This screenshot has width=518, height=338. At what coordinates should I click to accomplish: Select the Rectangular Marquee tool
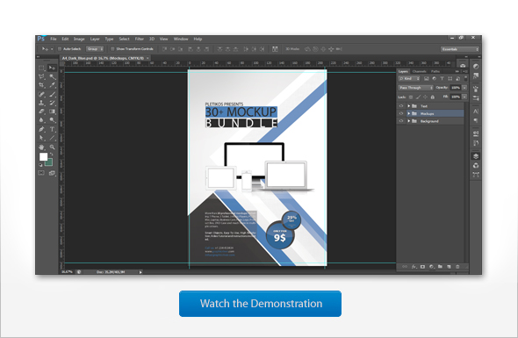coord(41,68)
